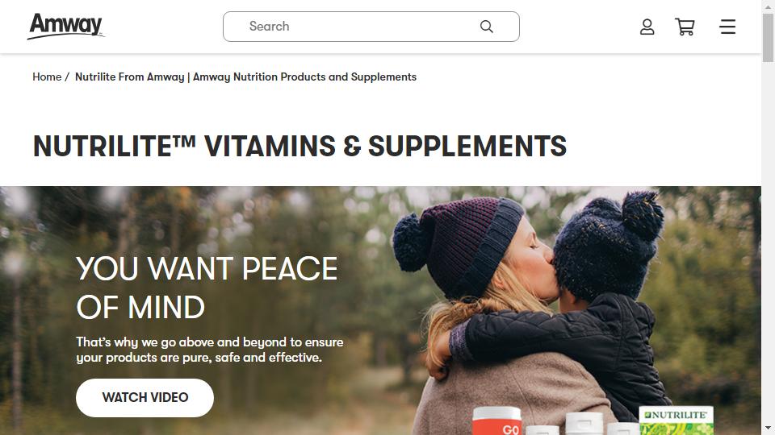
Task: Click the WATCH VIDEO button
Action: pos(145,397)
